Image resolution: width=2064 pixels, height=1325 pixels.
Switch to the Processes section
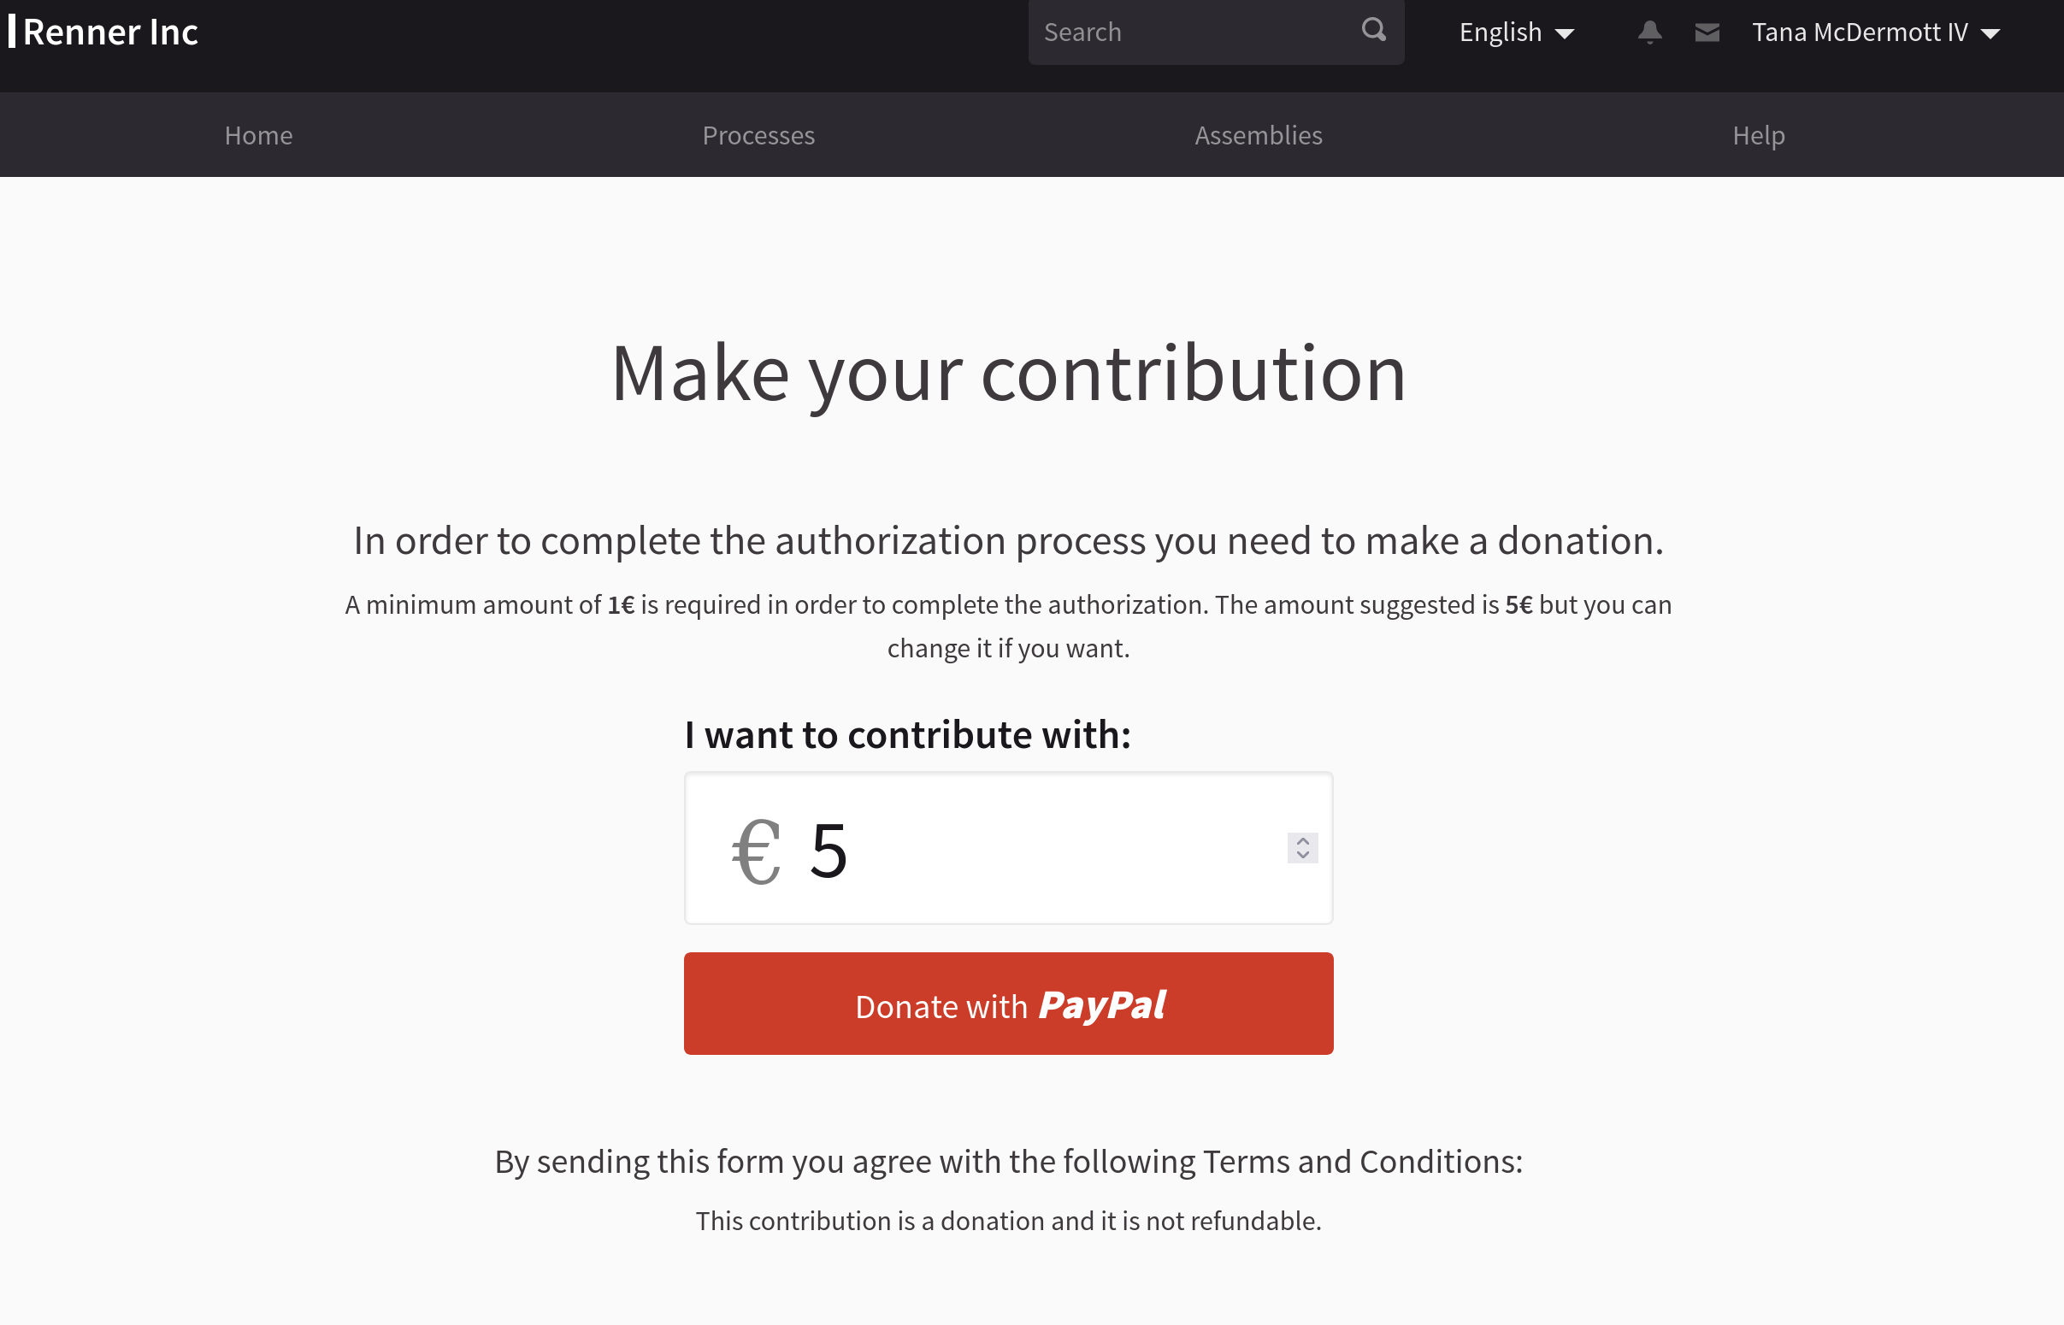pyautogui.click(x=758, y=135)
